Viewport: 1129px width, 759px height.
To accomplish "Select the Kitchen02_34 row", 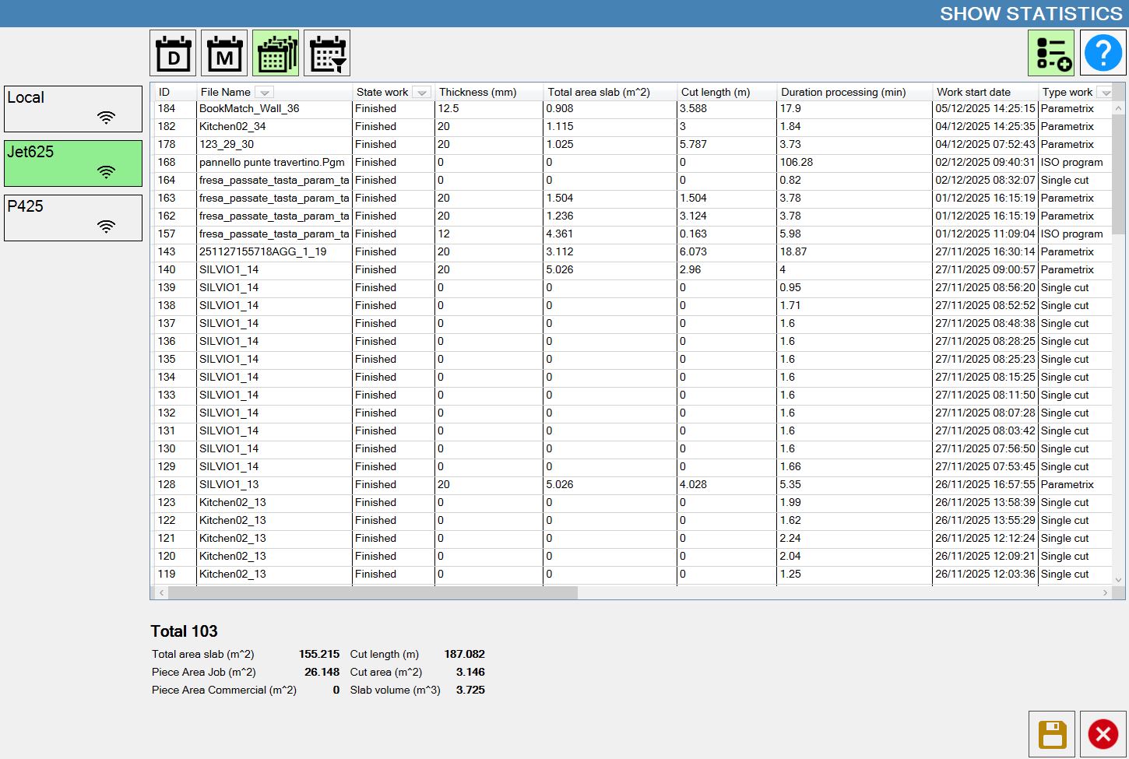I will click(x=633, y=126).
